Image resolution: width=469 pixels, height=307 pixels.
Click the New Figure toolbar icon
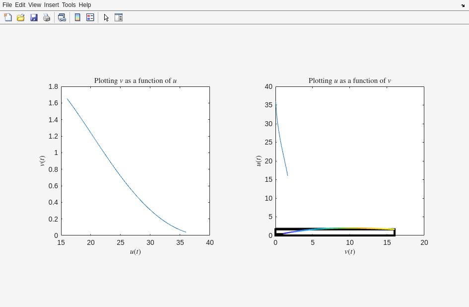[8, 17]
